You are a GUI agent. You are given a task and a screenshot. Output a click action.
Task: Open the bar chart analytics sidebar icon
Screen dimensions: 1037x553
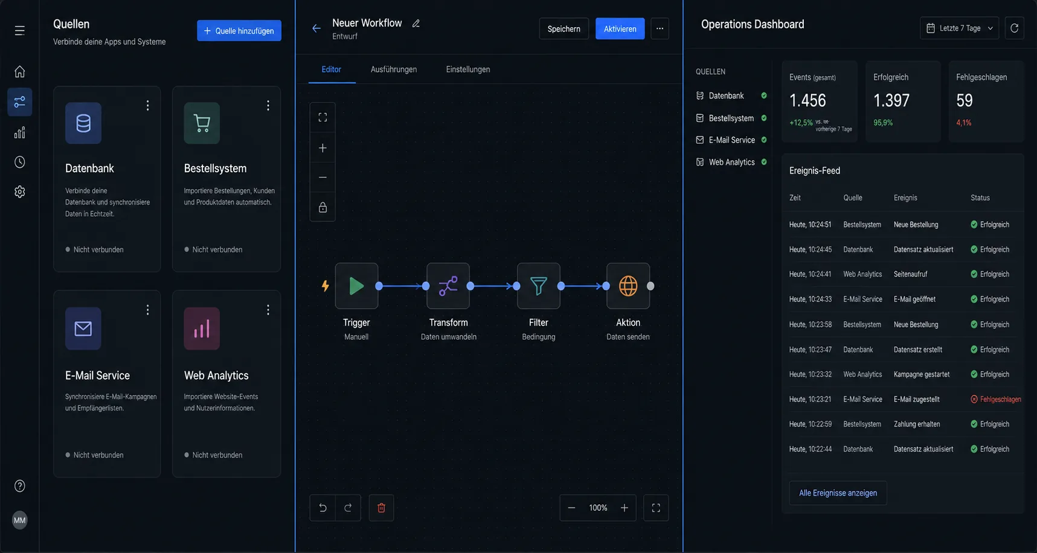[19, 132]
